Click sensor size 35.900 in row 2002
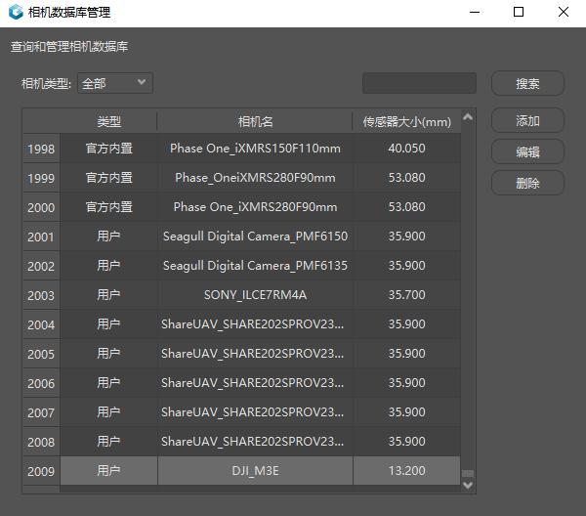Viewport: 586px width, 516px height. (x=406, y=266)
